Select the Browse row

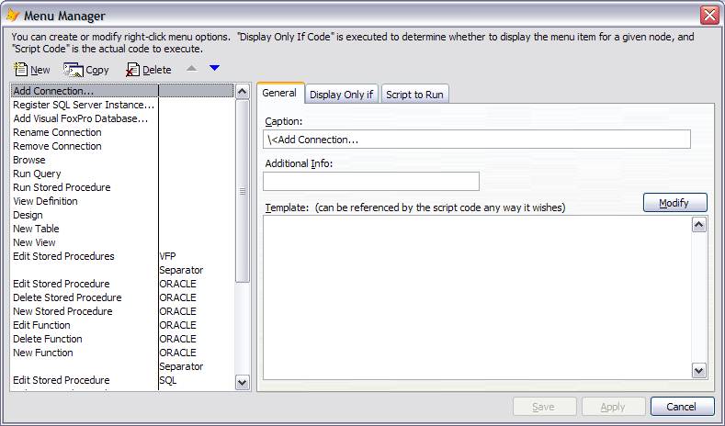coord(122,161)
